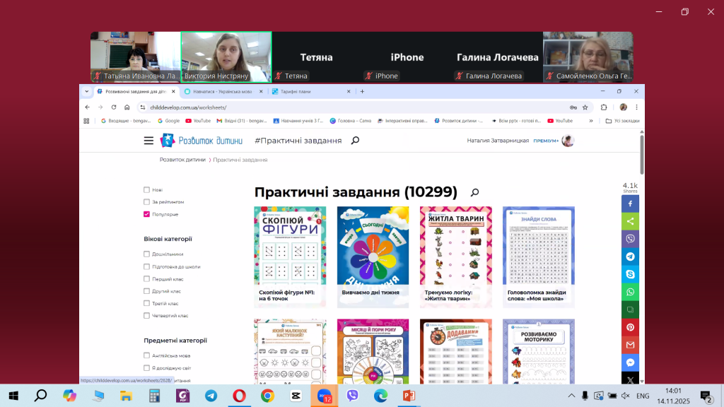Share page via WhatsApp sidebar button
This screenshot has height=407, width=724.
coord(630,292)
